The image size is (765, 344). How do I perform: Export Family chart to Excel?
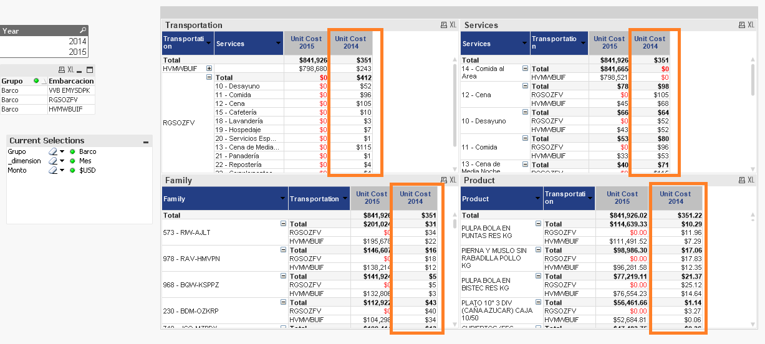(453, 180)
